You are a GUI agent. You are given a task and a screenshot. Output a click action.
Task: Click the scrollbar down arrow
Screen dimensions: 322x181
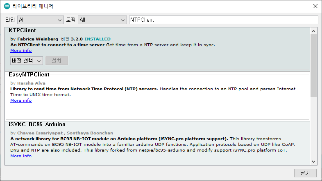(313, 161)
